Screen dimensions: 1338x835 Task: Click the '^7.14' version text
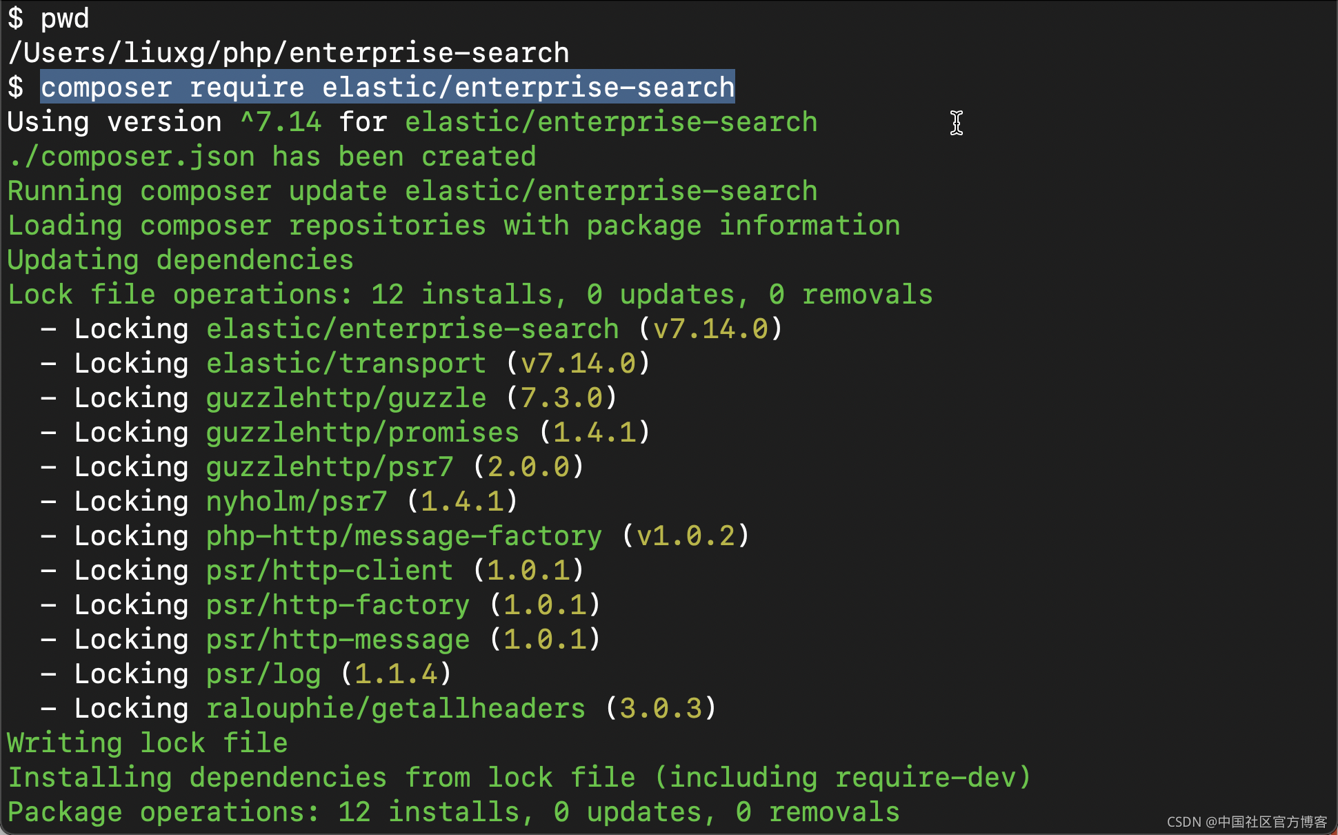pos(281,122)
